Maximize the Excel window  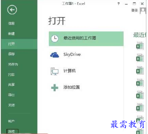click(134, 4)
